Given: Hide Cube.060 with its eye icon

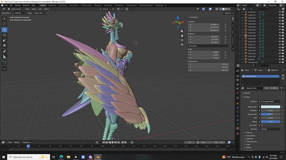Looking at the screenshot, I should 280,12.
